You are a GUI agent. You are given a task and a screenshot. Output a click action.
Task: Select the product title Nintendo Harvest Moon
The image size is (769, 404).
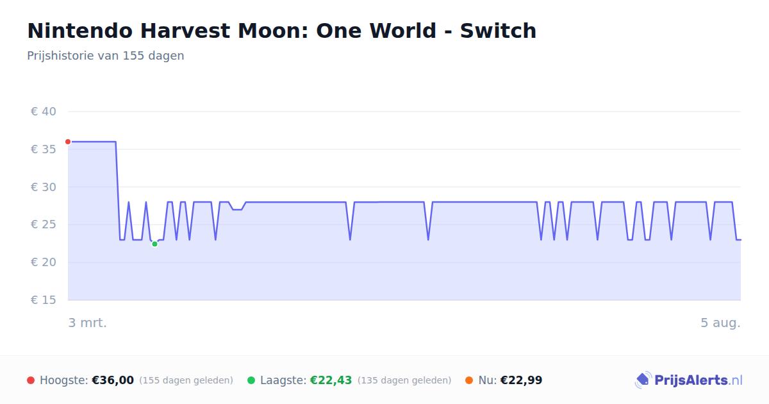(281, 30)
